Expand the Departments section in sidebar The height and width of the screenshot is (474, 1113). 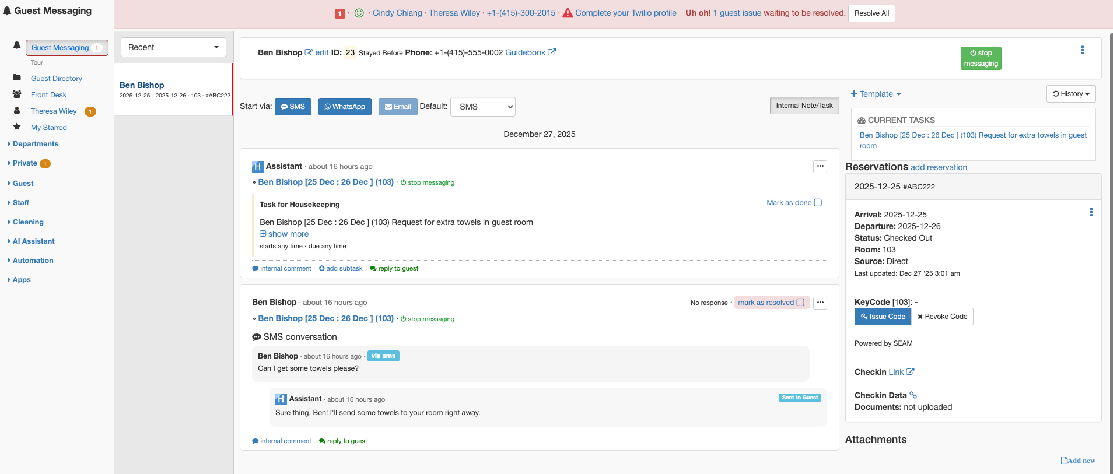[35, 144]
